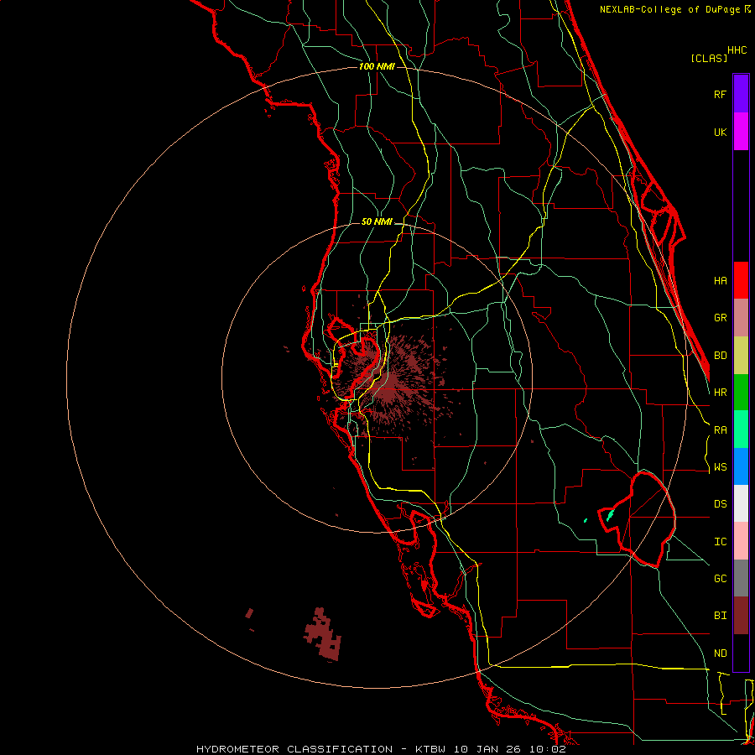Click the 'RF' legend label
Image resolution: width=755 pixels, height=755 pixels.
[720, 95]
